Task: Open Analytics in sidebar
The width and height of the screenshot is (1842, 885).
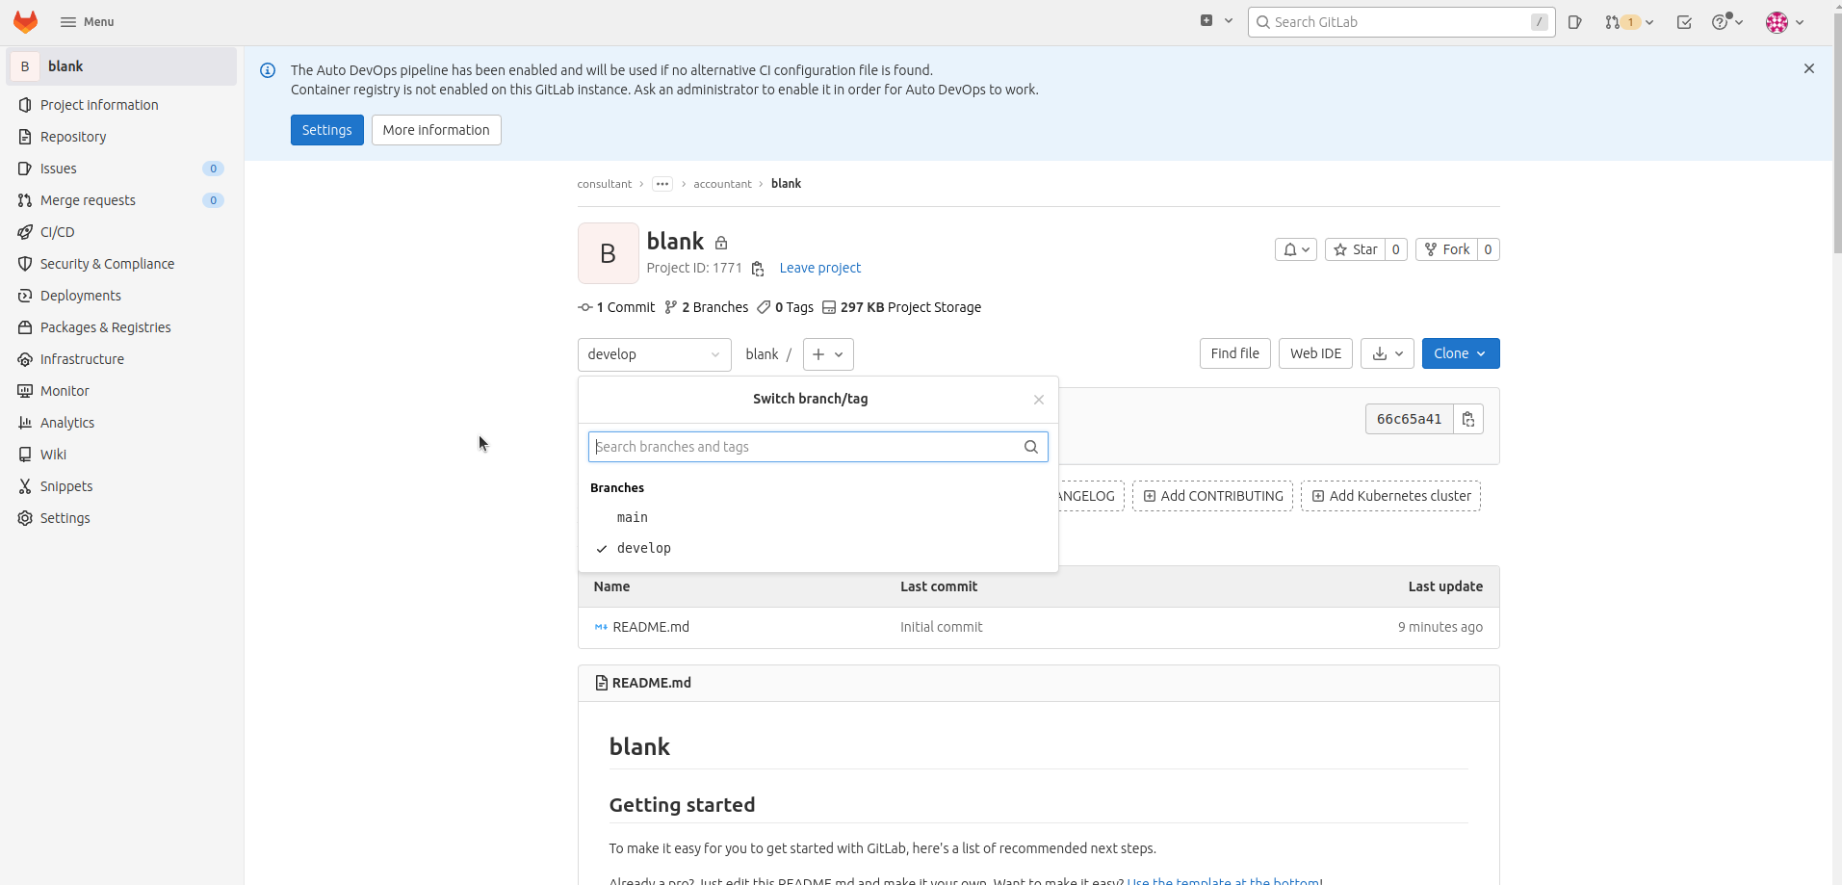Action: coord(121,423)
